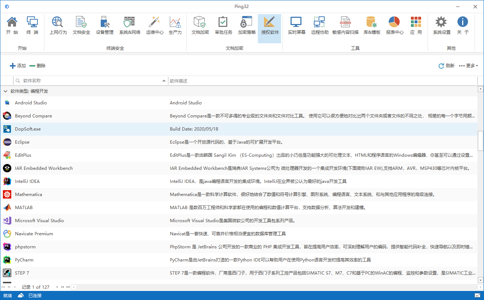Select the Microsoft Visual Studio row

239,221
